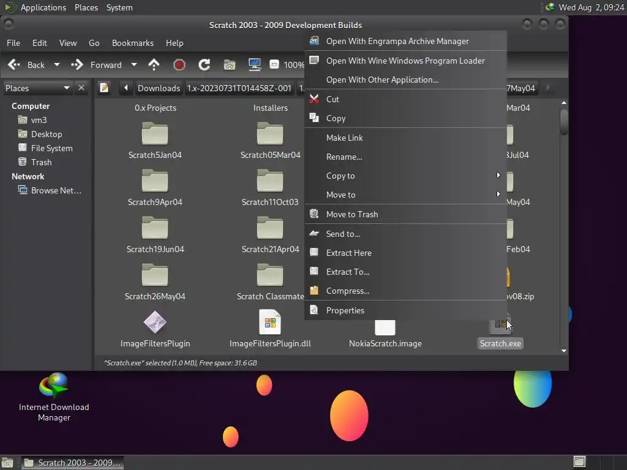Image resolution: width=627 pixels, height=470 pixels.
Task: Open the Bookmarks menu
Action: click(133, 43)
